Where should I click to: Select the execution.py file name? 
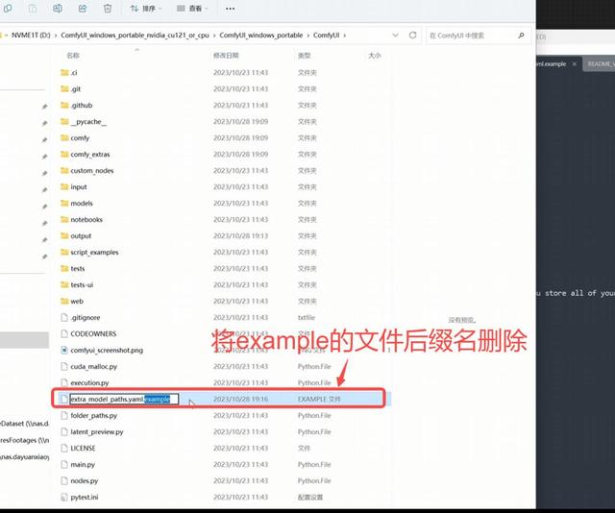click(89, 382)
